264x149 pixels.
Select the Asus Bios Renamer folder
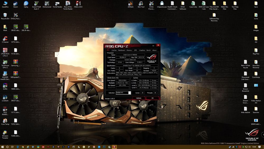click(256, 64)
